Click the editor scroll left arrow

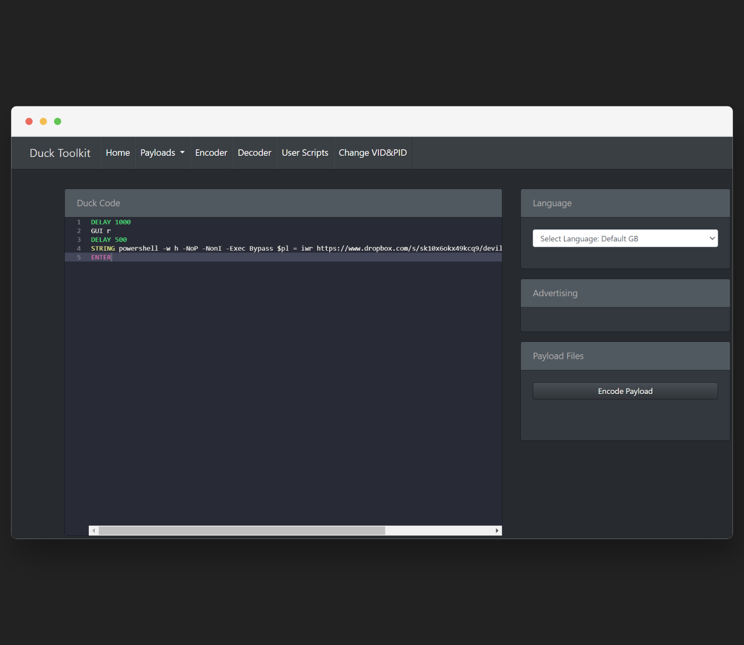coord(94,531)
